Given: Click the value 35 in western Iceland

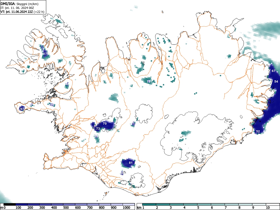Looking at the screenshot, I should [x=52, y=105].
